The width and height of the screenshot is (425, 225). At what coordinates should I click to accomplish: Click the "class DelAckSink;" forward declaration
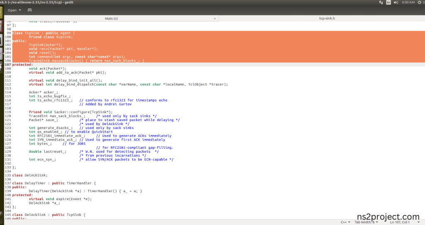pos(30,175)
